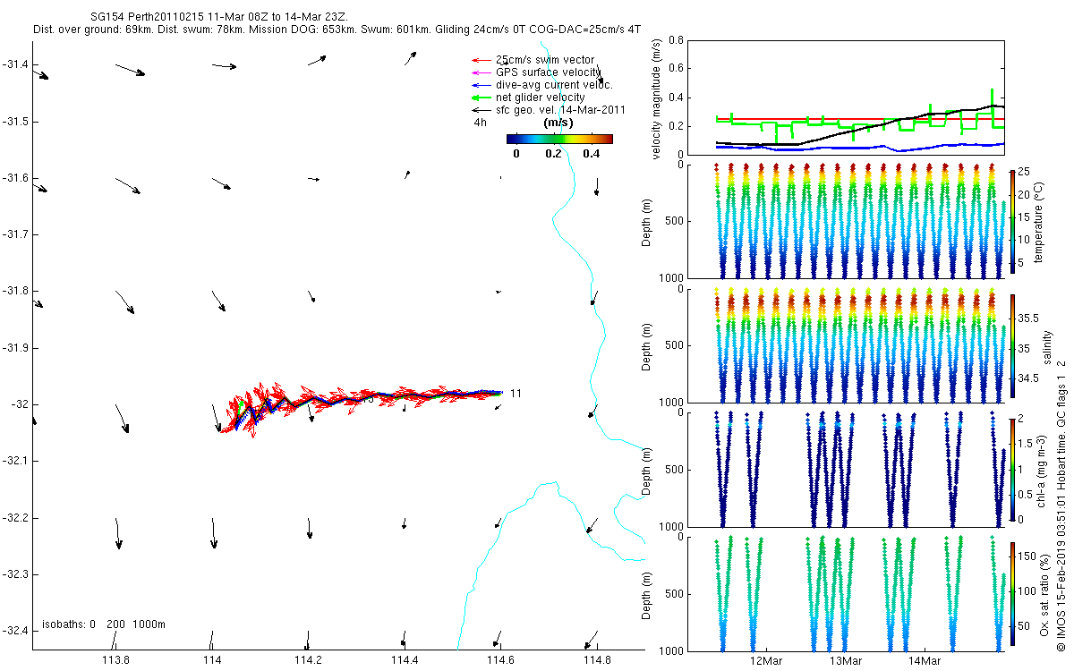Viewport: 1074px width, 671px height.
Task: Click longitude tick label '114.6'
Action: coord(500,661)
